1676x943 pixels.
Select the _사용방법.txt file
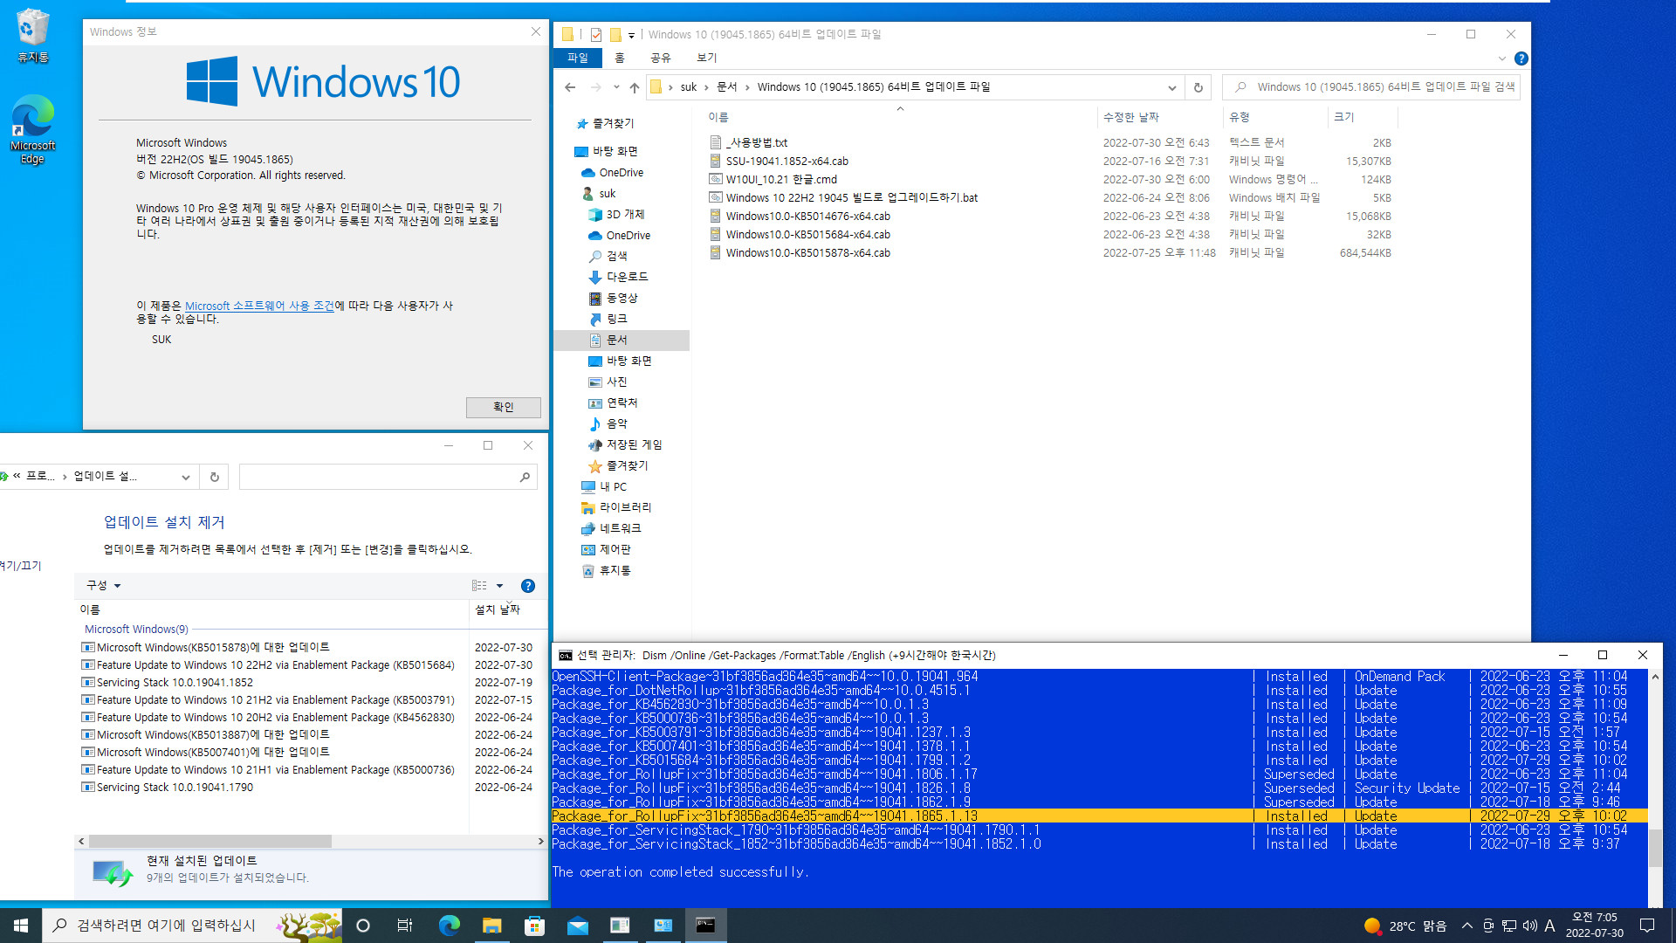(757, 142)
